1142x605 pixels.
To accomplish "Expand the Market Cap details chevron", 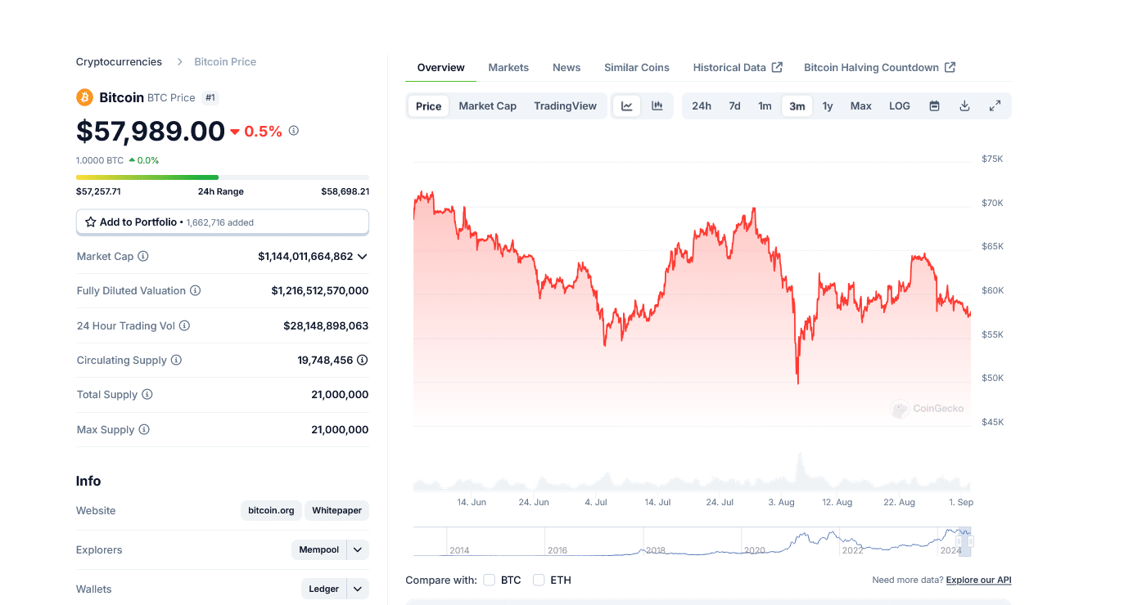I will 363,257.
